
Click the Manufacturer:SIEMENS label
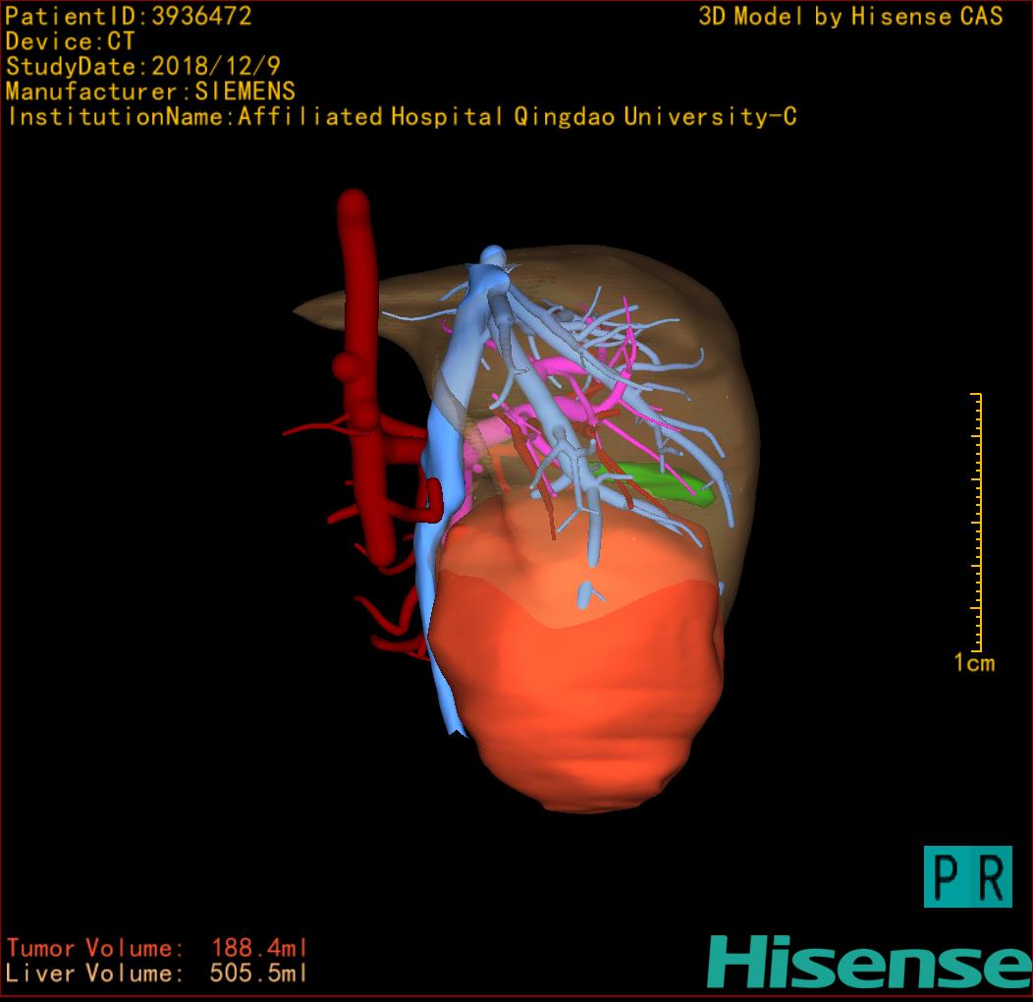pyautogui.click(x=150, y=91)
